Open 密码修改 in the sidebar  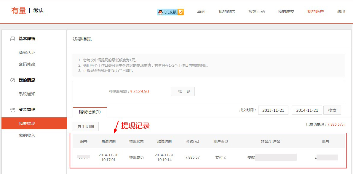(27, 65)
